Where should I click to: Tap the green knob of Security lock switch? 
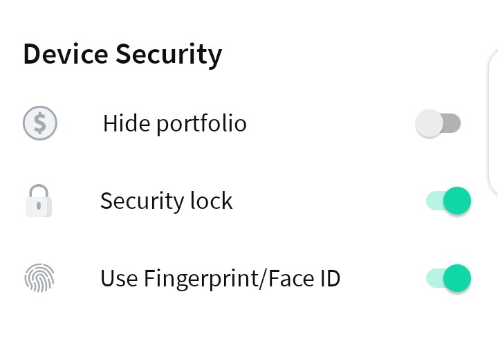[x=457, y=201]
